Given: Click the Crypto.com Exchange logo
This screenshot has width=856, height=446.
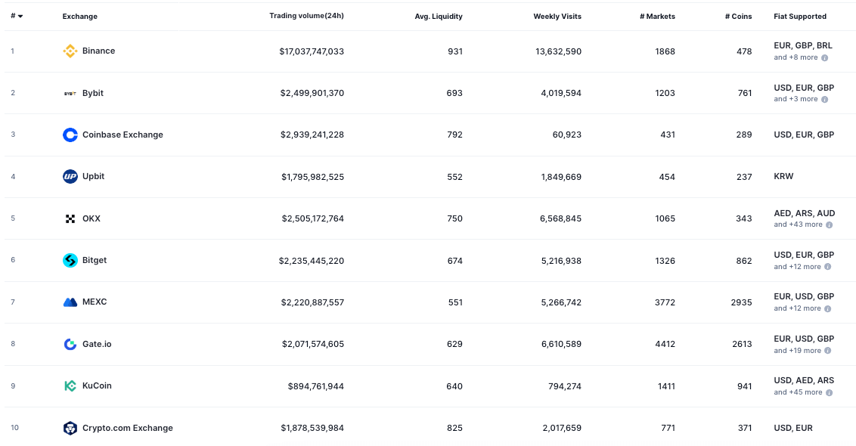Looking at the screenshot, I should [70, 428].
